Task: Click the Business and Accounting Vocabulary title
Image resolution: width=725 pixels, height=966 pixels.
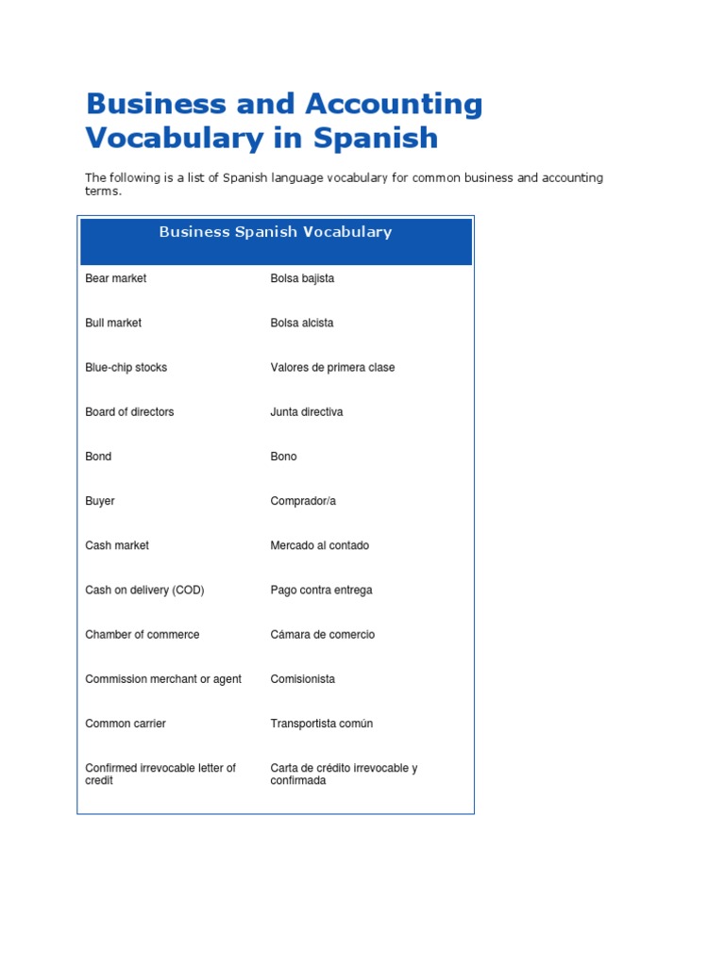Action: coord(283,122)
